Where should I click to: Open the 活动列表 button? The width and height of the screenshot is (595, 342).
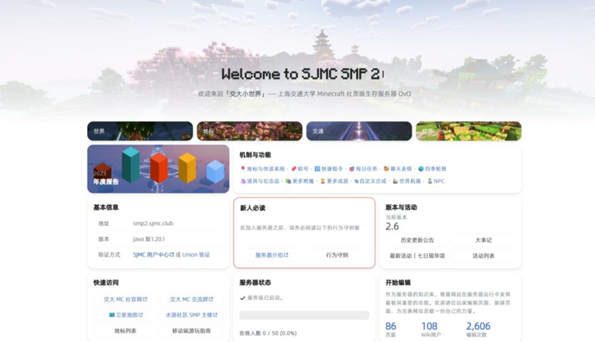pos(484,256)
